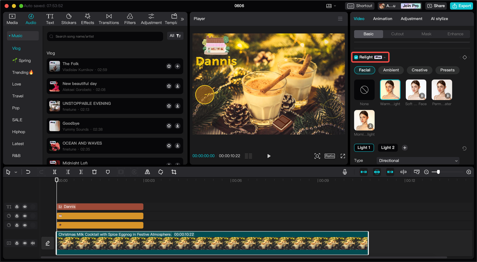Click the microphone record voiceover icon
This screenshot has height=262, width=477.
(345, 172)
